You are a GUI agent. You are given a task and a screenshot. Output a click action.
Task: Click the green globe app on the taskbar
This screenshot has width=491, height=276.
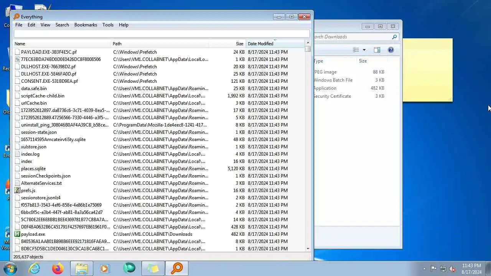pyautogui.click(x=129, y=269)
